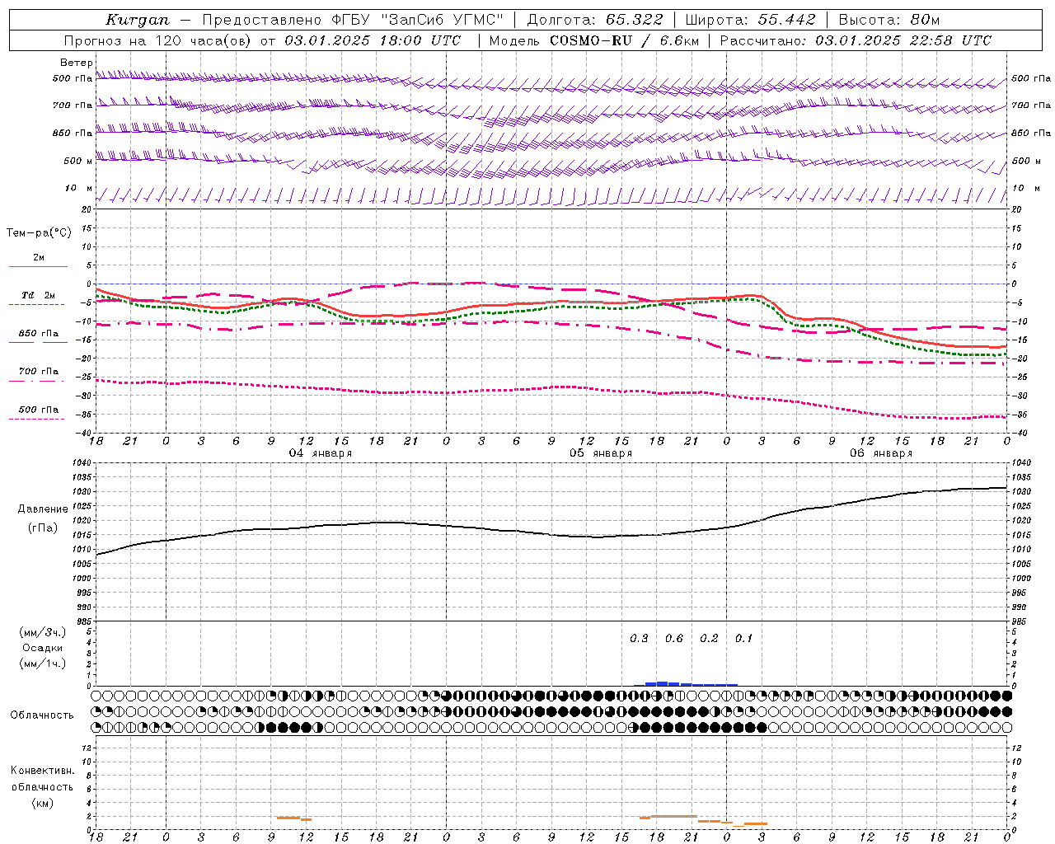
Task: Click the 2м temperature legend entry
Action: (39, 258)
